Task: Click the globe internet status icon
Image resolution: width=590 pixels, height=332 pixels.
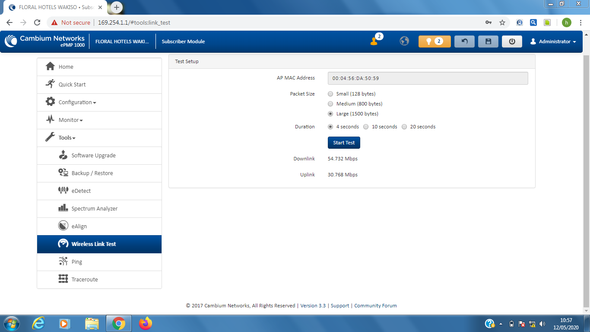Action: coord(404,41)
